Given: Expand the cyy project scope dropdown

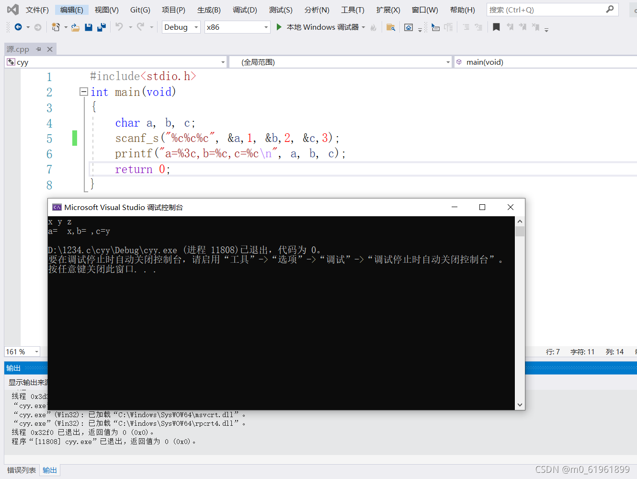Looking at the screenshot, I should (223, 62).
